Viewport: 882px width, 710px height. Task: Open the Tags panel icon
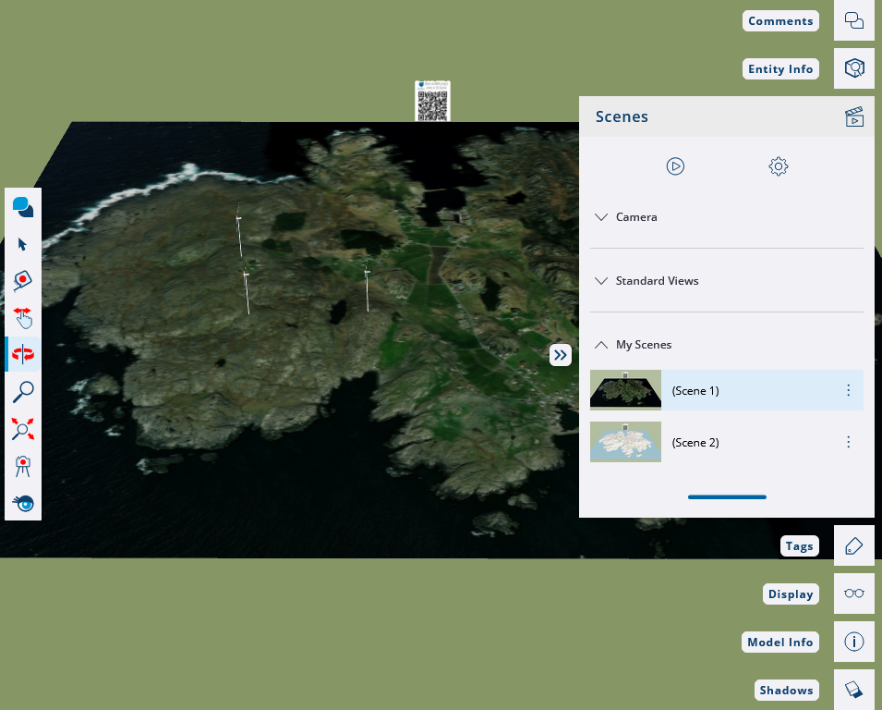[x=853, y=546]
